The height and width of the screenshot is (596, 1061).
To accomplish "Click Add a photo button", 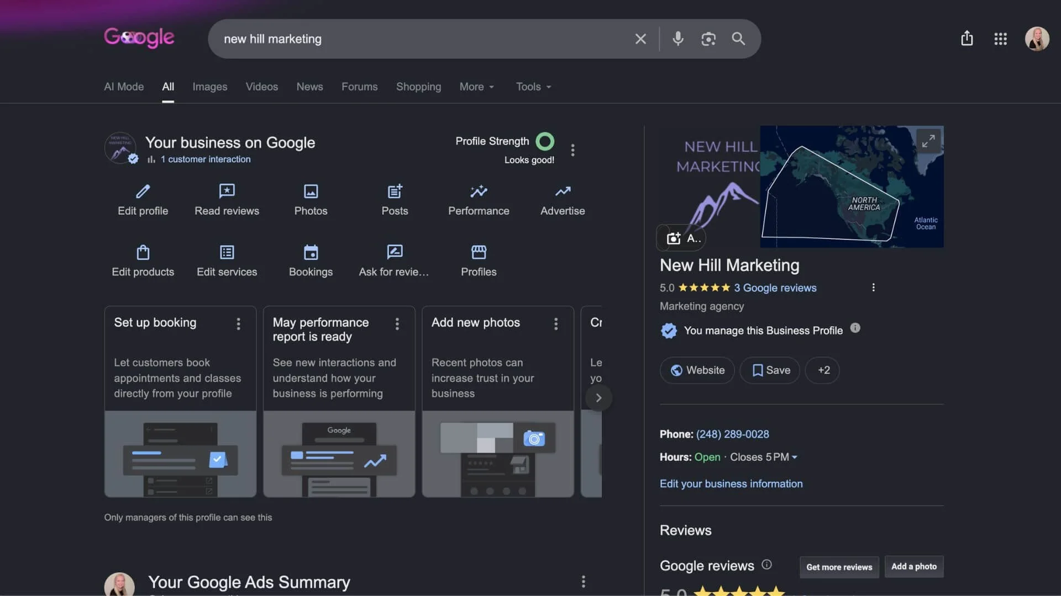I will tap(913, 566).
